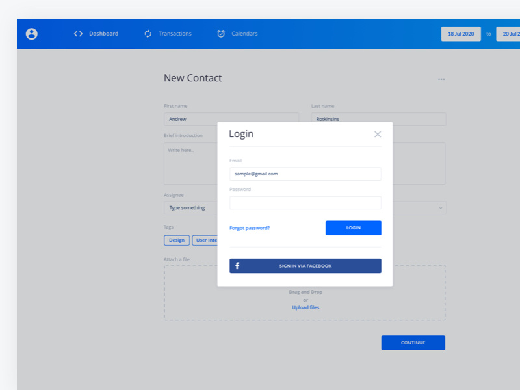
Task: Select the Dashboard code icon
Action: (x=79, y=34)
